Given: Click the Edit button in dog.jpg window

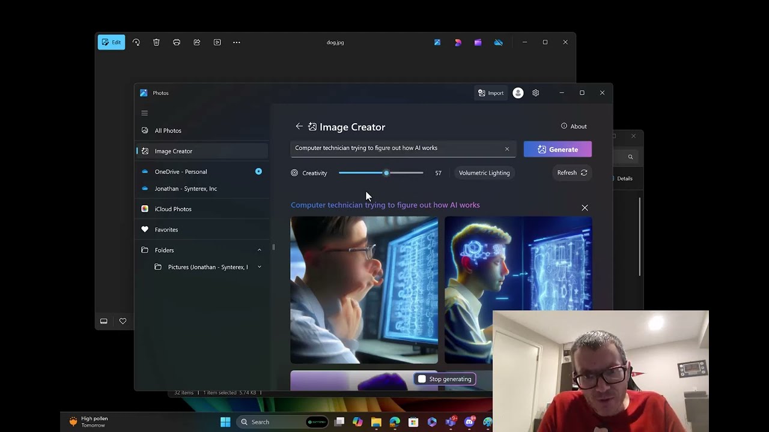Looking at the screenshot, I should click(111, 43).
